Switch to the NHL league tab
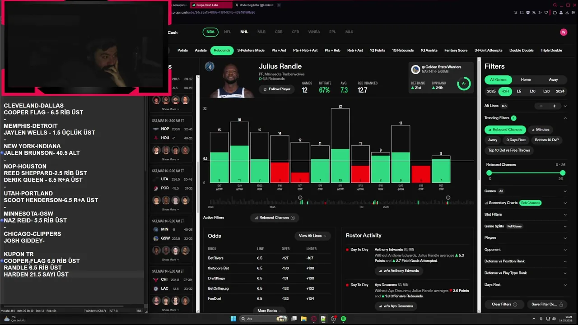Image resolution: width=578 pixels, height=325 pixels. coord(244,32)
